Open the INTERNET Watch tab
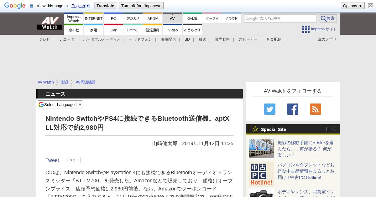 click(x=94, y=18)
